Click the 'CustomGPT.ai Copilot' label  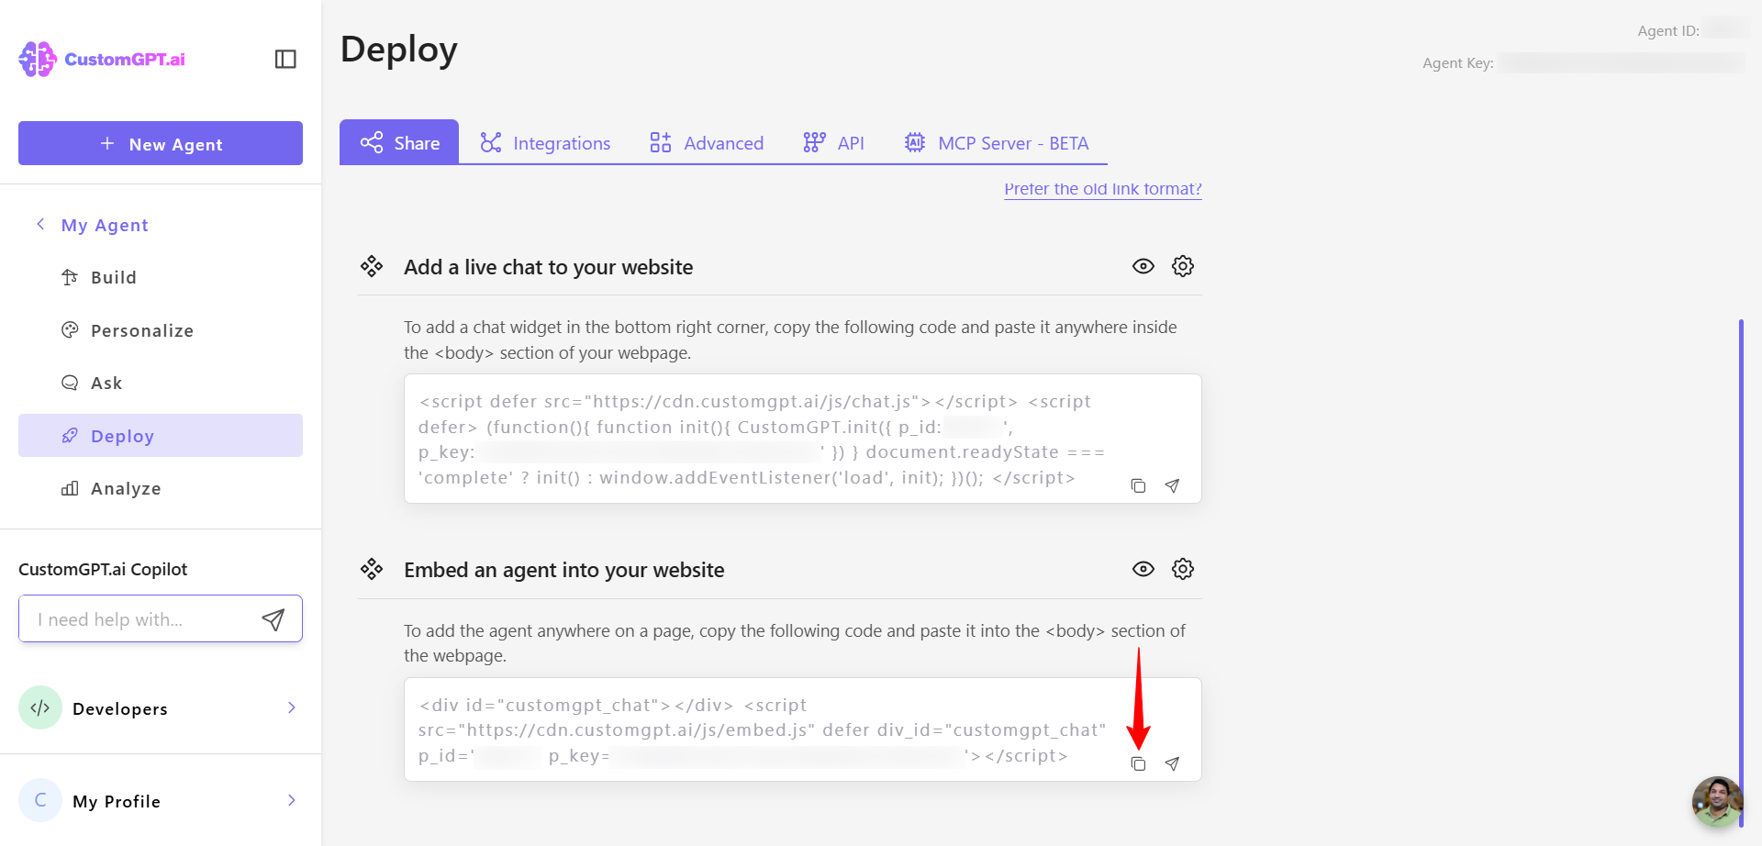tap(103, 569)
